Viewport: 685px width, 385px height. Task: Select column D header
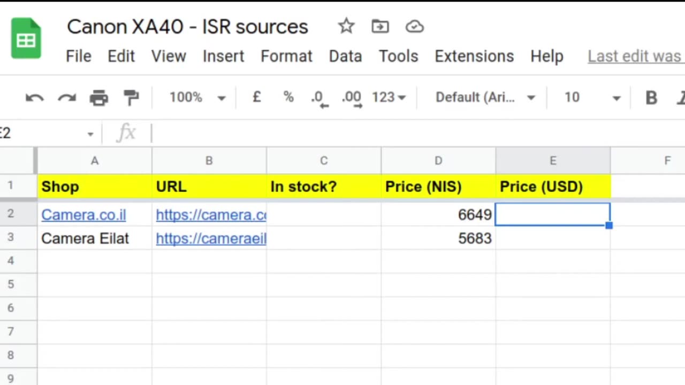[x=438, y=160]
